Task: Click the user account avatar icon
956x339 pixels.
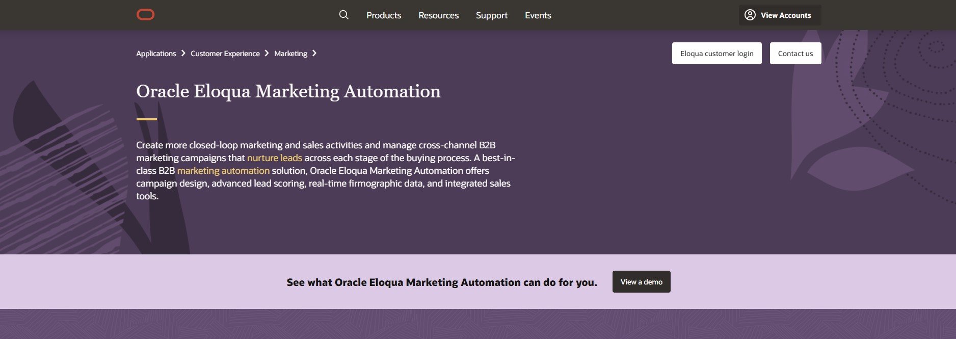Action: (750, 15)
